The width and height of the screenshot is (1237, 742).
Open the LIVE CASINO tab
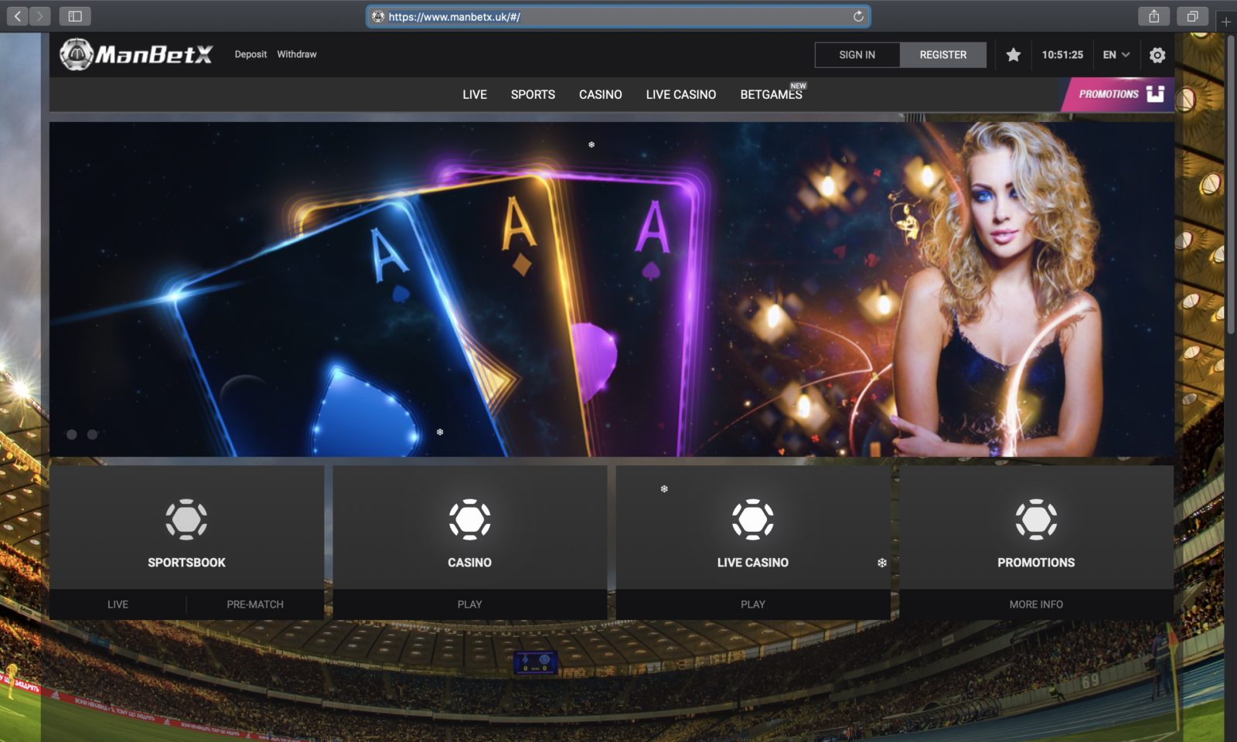click(680, 94)
